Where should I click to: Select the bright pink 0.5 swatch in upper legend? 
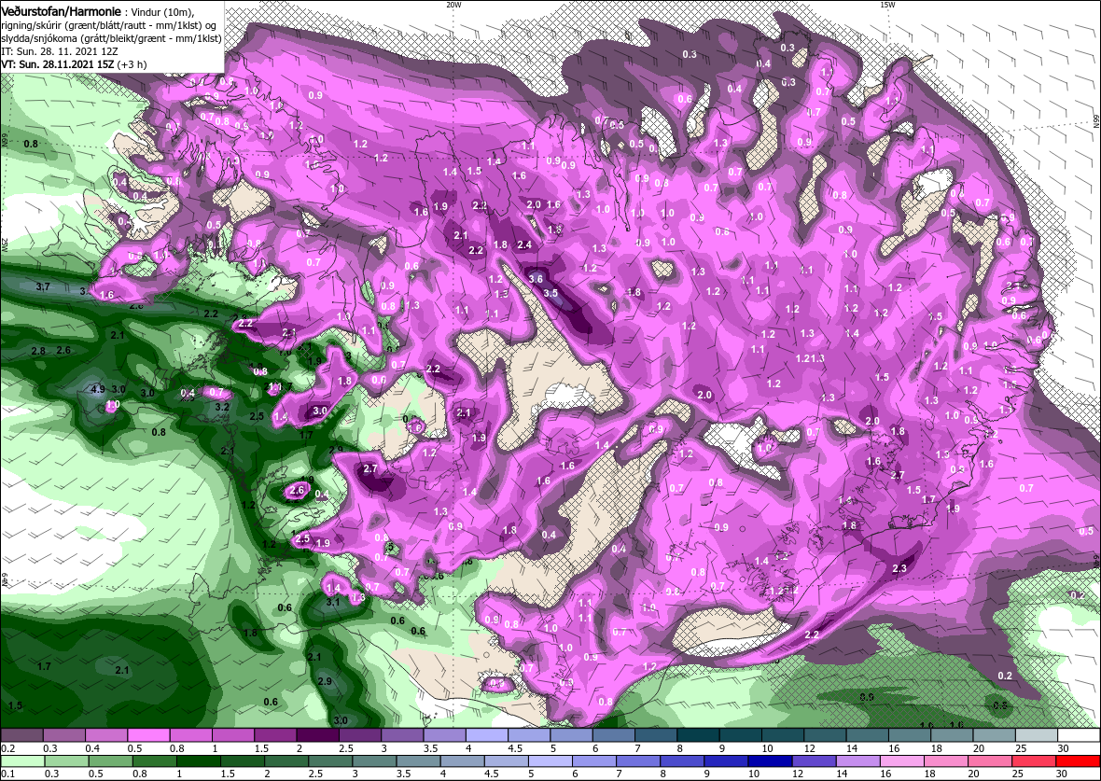(x=149, y=734)
